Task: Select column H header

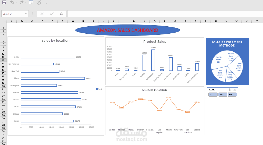Action: [x=83, y=21]
